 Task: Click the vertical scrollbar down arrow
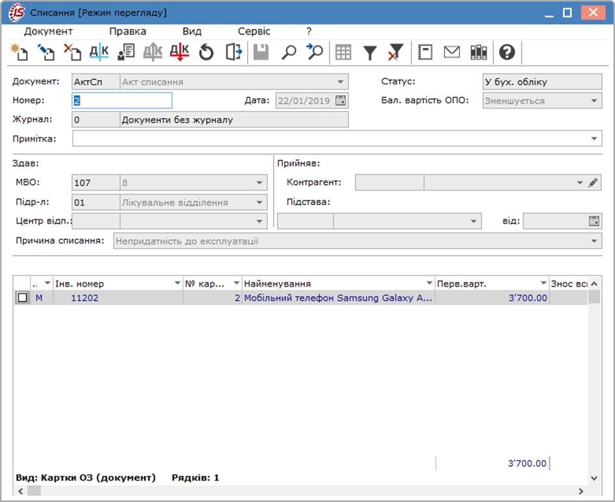coord(594,478)
